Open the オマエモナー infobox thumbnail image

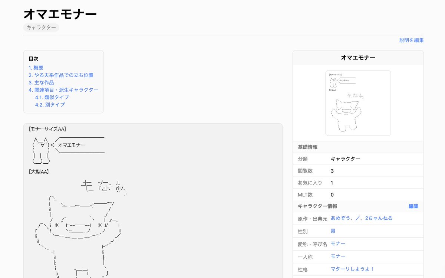tap(358, 103)
